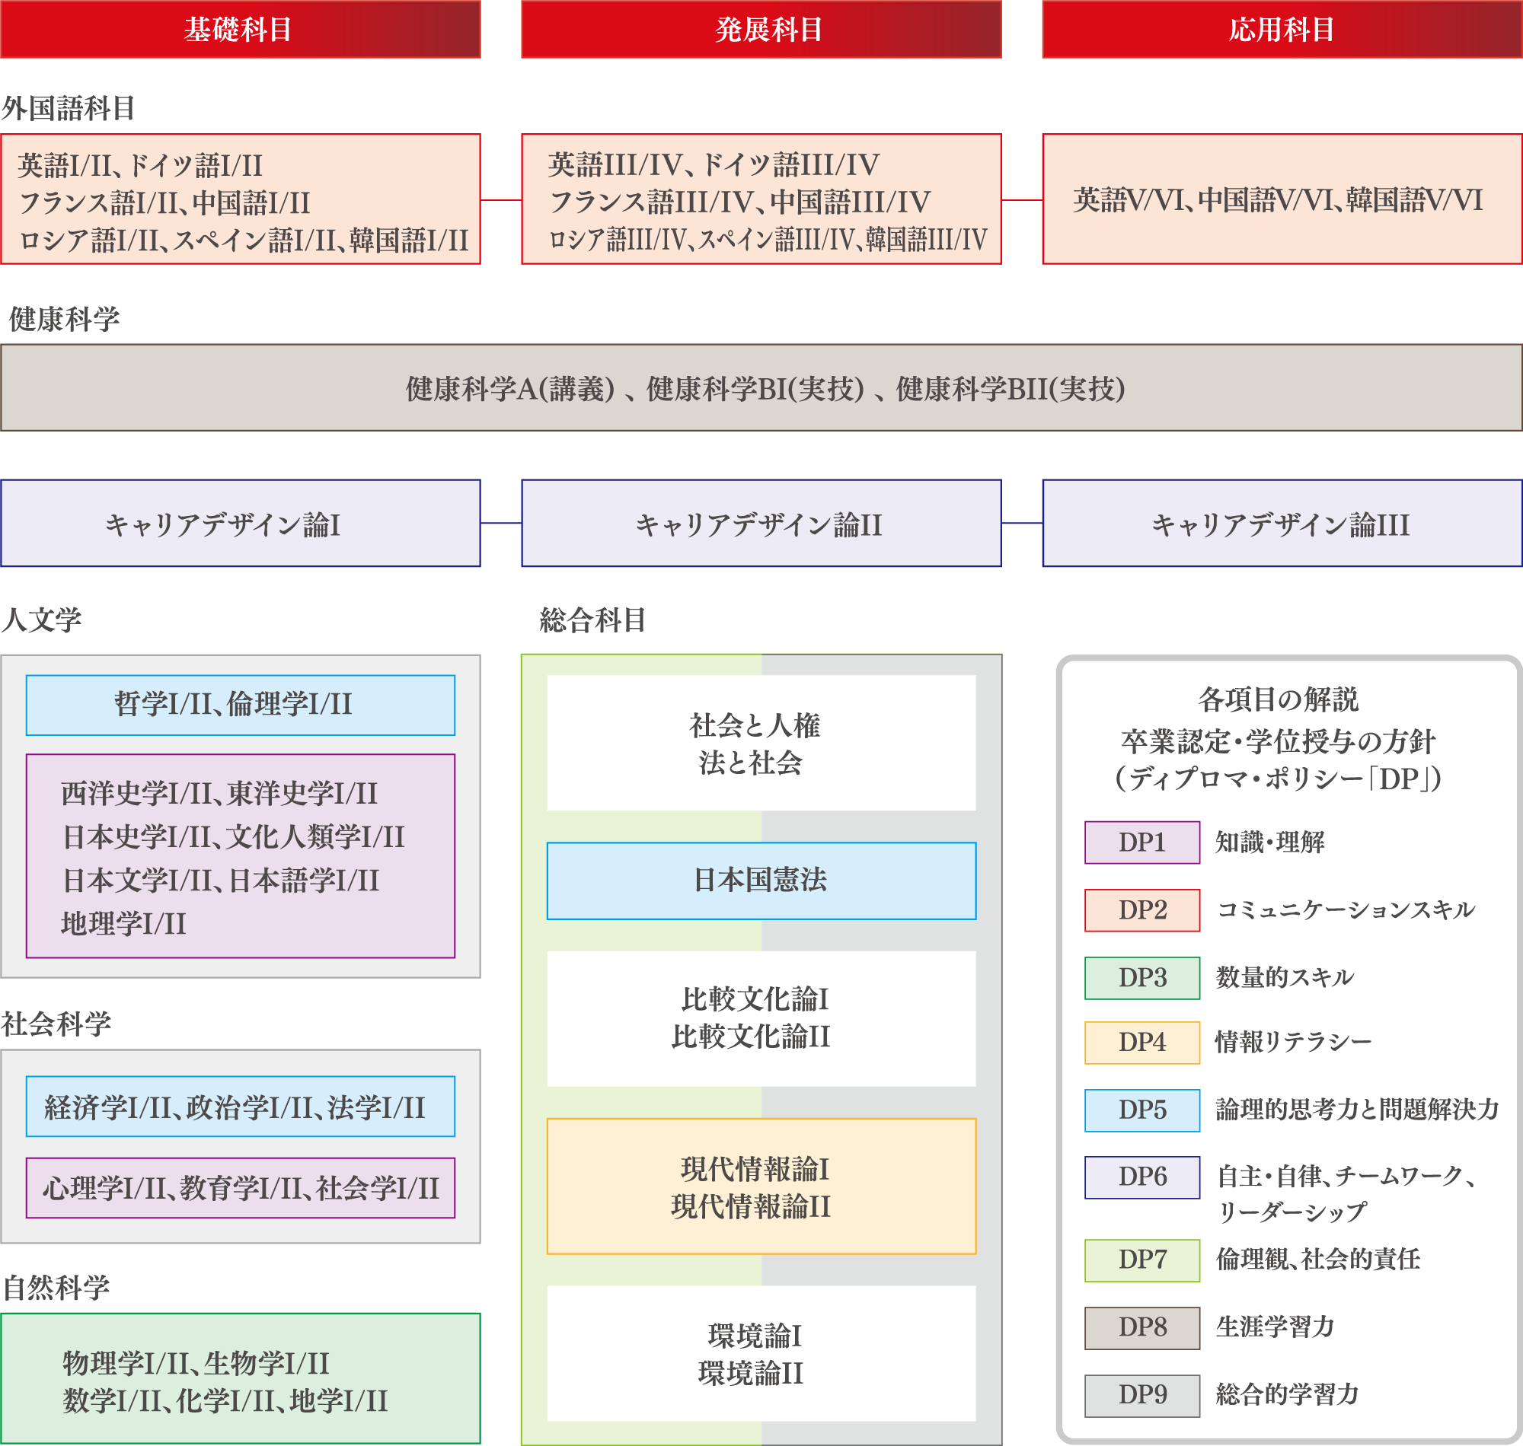Click the 英語V/VI、中国語V/VI、韓国語V/VI box
Image resolution: width=1523 pixels, height=1446 pixels.
[1282, 199]
